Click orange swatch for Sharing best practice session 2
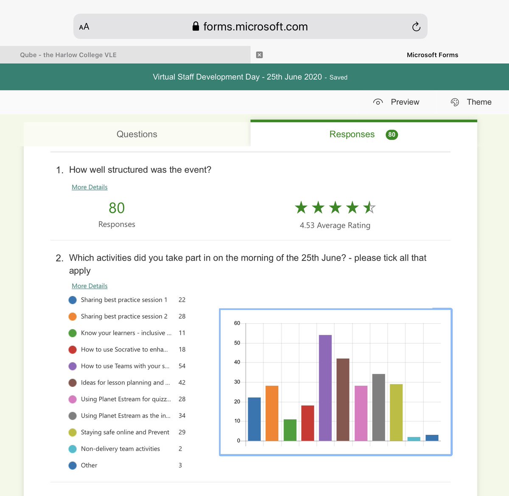The width and height of the screenshot is (509, 496). pyautogui.click(x=73, y=317)
